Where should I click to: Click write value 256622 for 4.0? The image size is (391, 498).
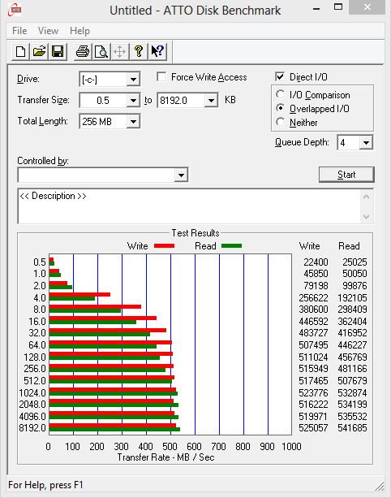pos(313,298)
